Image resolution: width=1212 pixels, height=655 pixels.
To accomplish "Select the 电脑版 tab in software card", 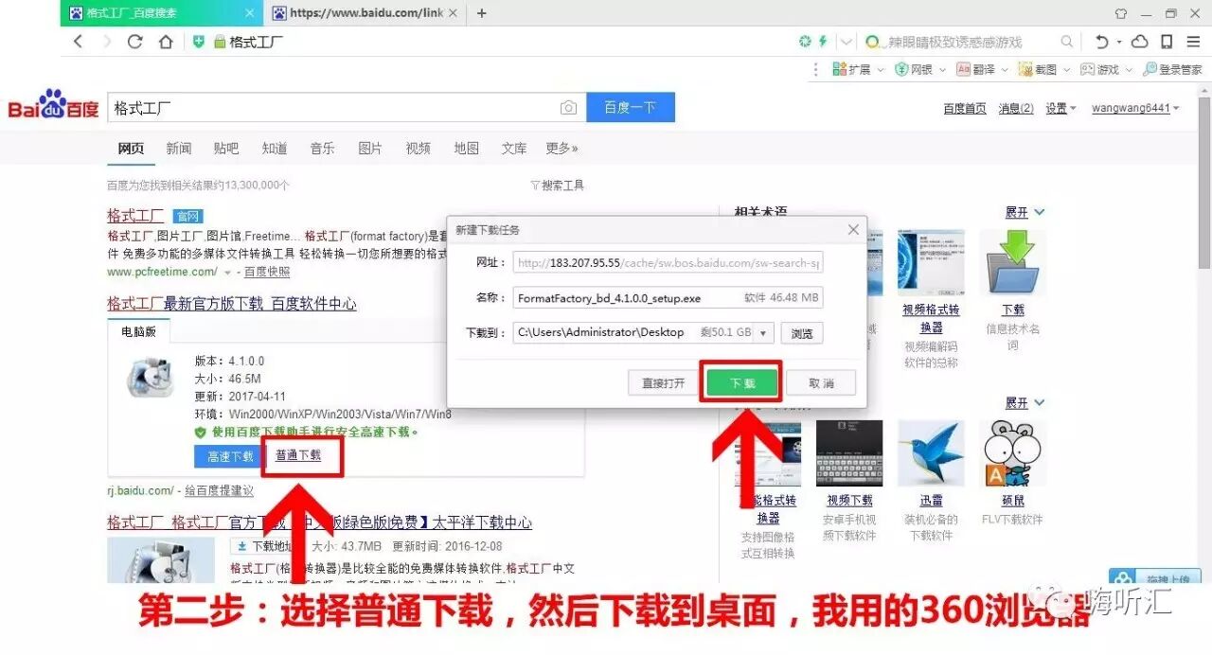I will pyautogui.click(x=139, y=331).
